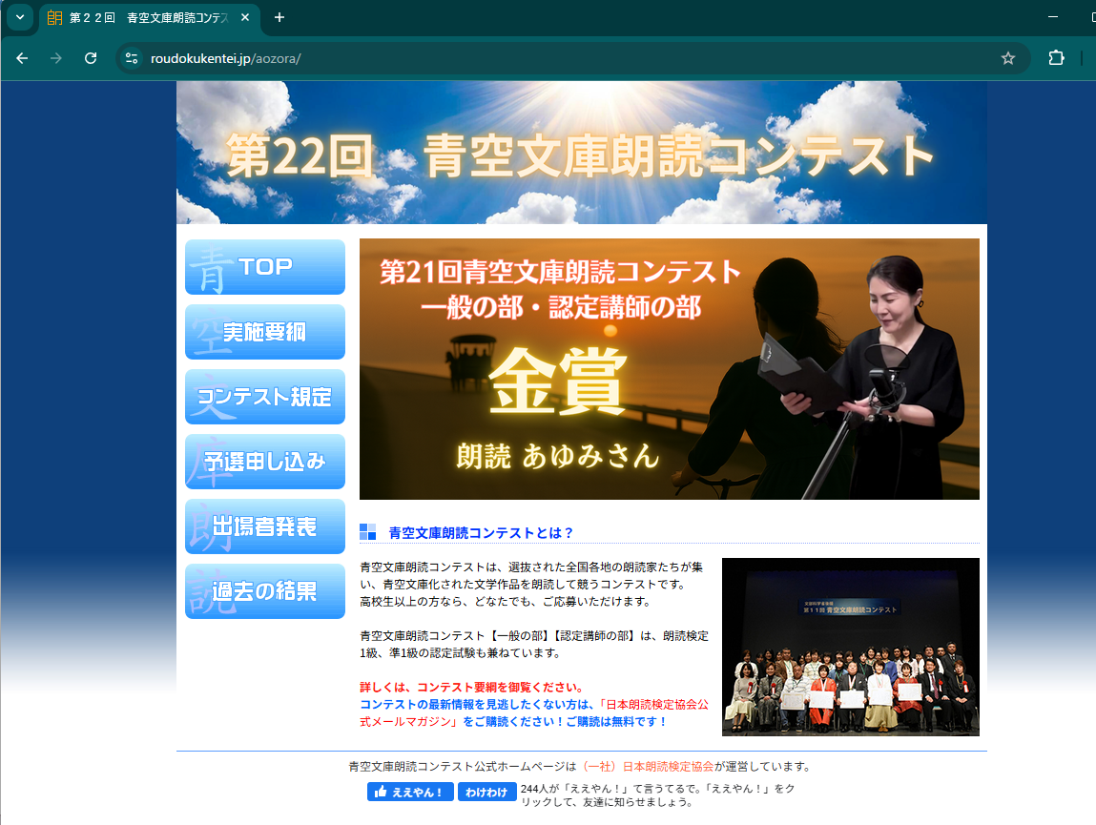Close the 第22回 青空文庫朗読コンテスト tab
This screenshot has height=825, width=1096.
(244, 17)
